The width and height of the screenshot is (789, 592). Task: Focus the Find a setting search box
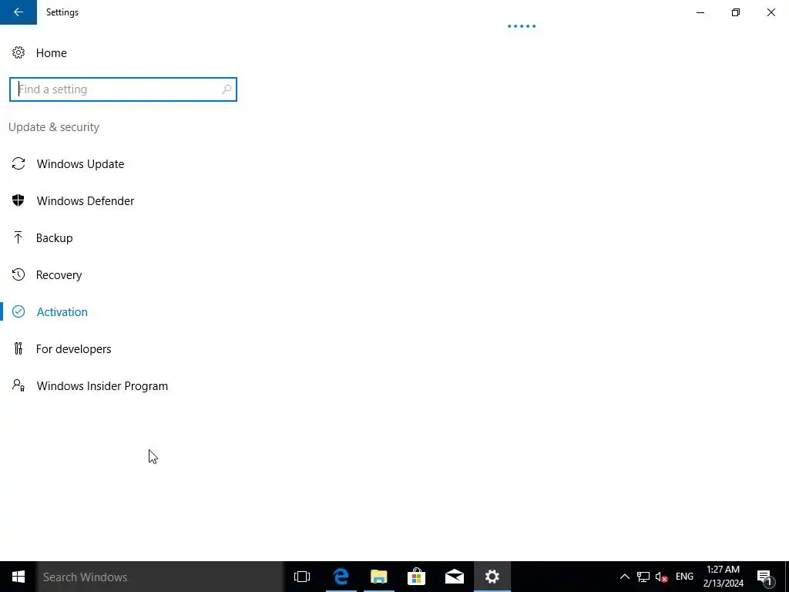tap(123, 89)
